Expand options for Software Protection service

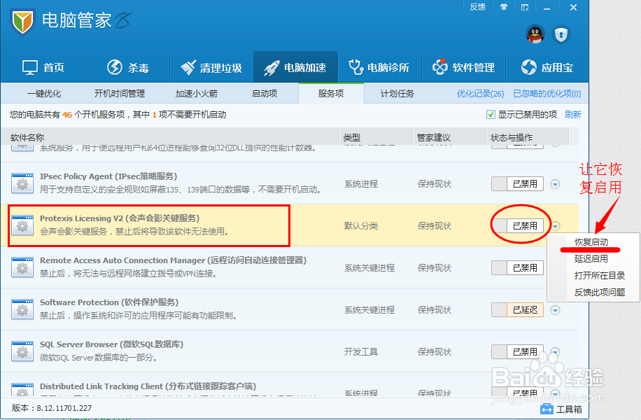(x=555, y=309)
